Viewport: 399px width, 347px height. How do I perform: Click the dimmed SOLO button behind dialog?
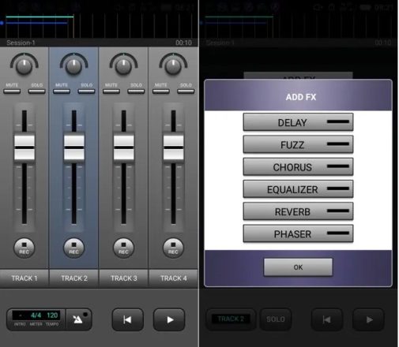click(276, 319)
